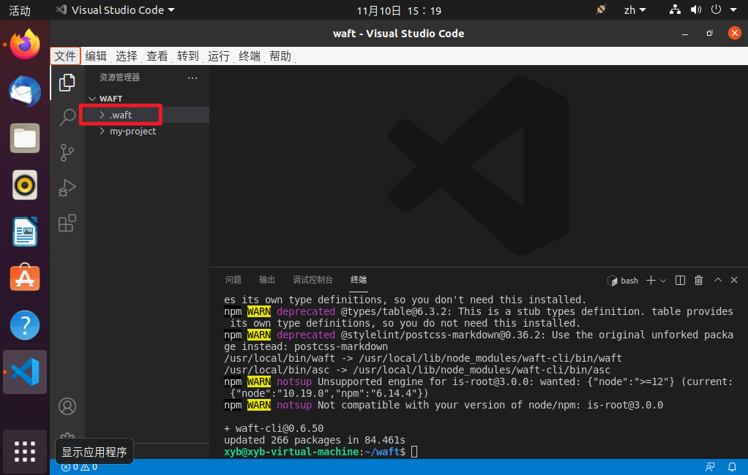This screenshot has height=475, width=748.
Task: Click the date and time clock
Action: point(399,10)
